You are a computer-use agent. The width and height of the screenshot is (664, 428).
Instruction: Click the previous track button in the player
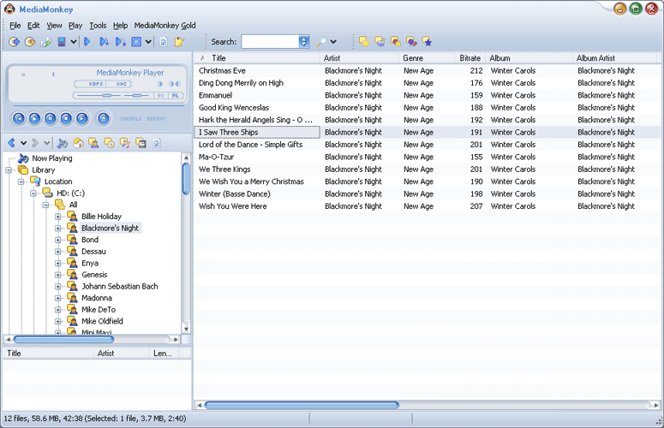19,118
